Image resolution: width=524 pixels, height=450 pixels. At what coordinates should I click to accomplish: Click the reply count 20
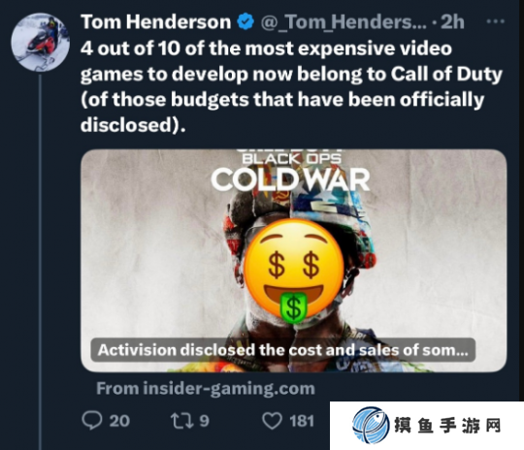(119, 421)
